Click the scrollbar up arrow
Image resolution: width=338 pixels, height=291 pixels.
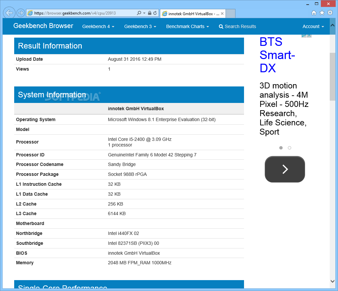333,25
